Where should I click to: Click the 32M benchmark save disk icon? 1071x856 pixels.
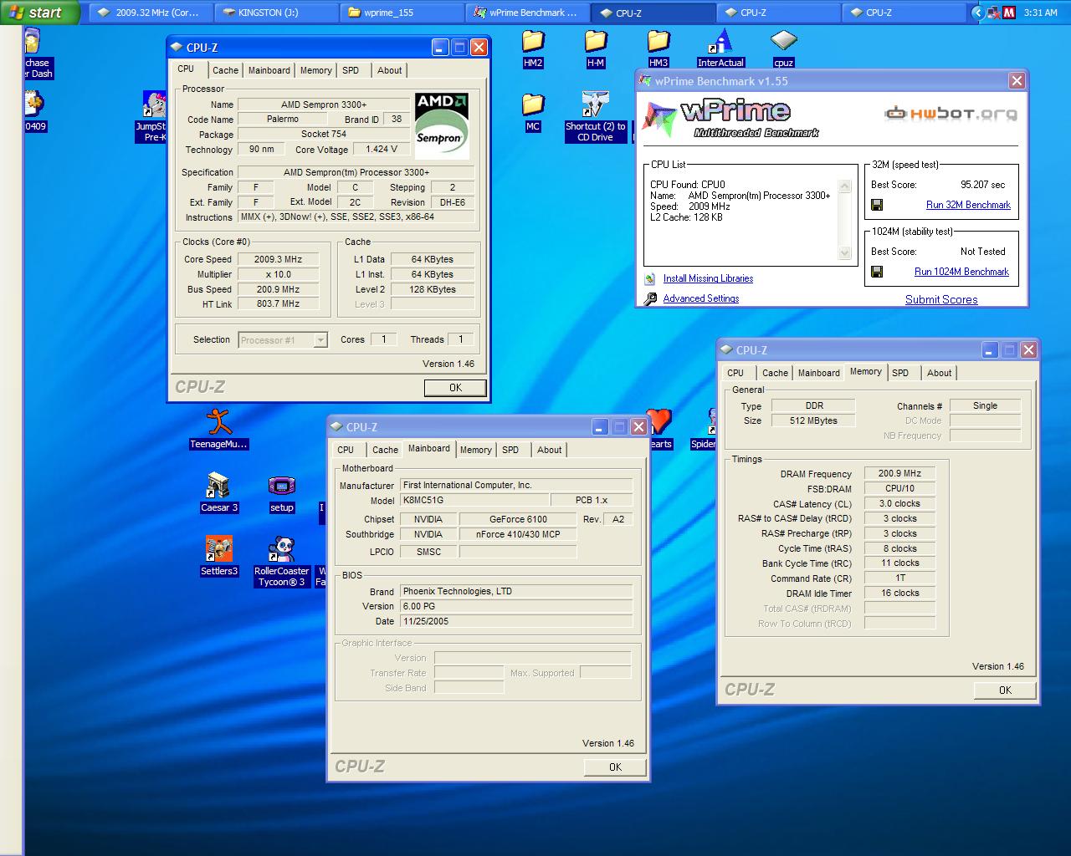(877, 205)
